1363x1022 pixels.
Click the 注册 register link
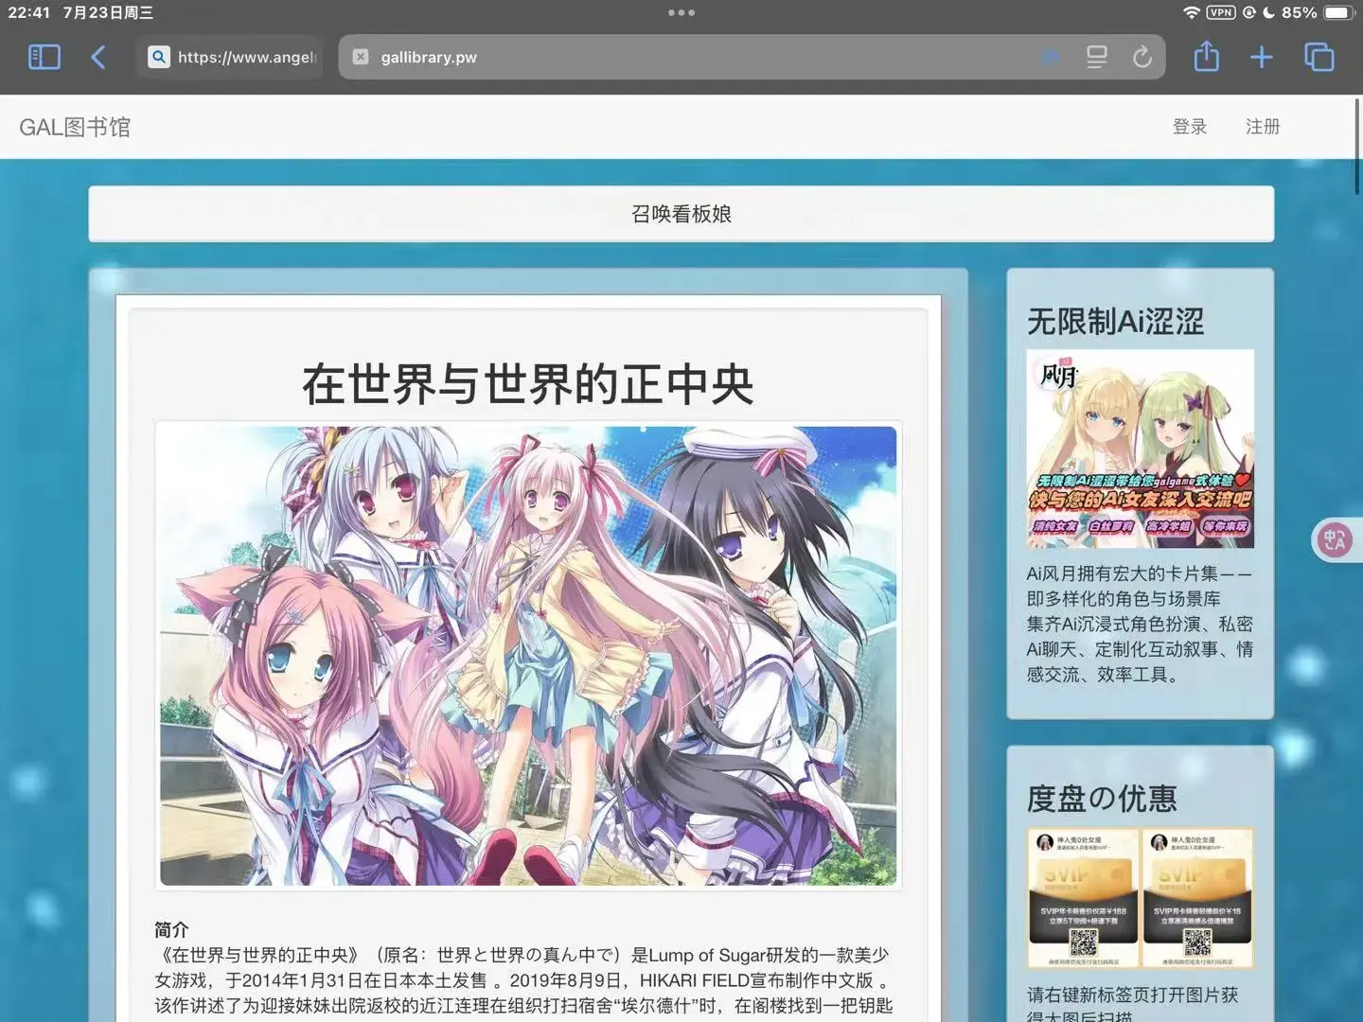(x=1263, y=127)
